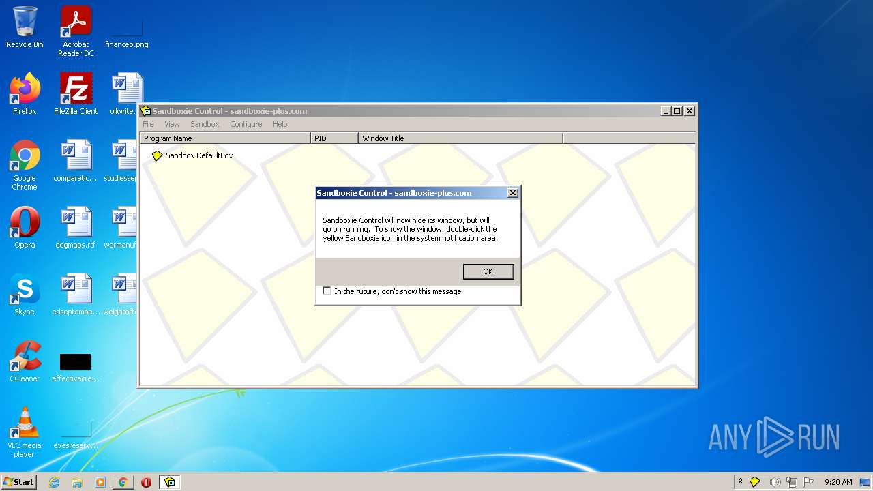Sort by the Program Name column header
Screen dimensions: 873x491
pos(225,138)
